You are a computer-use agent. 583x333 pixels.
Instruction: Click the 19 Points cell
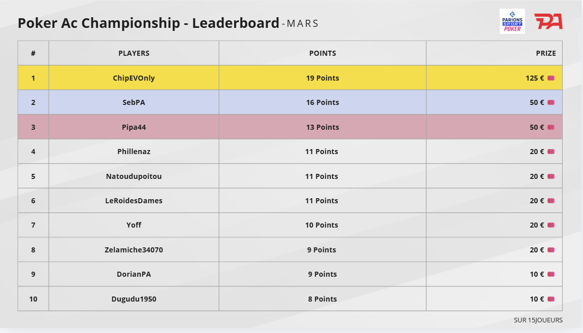(x=322, y=78)
